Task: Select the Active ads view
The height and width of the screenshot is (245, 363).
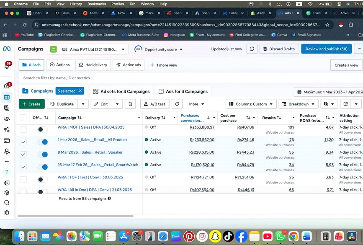Action: click(129, 65)
